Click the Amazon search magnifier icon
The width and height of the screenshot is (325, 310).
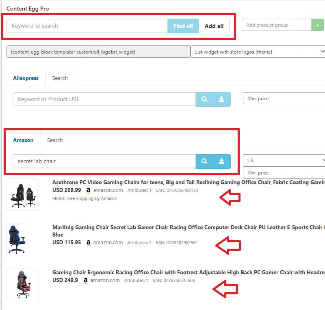pos(204,161)
